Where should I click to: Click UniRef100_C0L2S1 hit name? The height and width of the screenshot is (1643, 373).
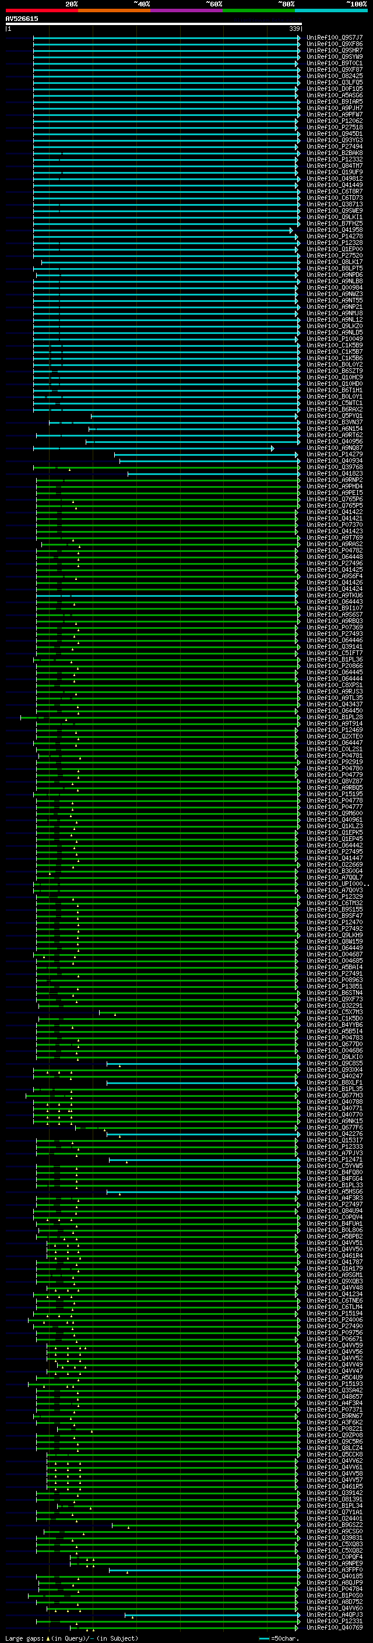click(x=335, y=749)
